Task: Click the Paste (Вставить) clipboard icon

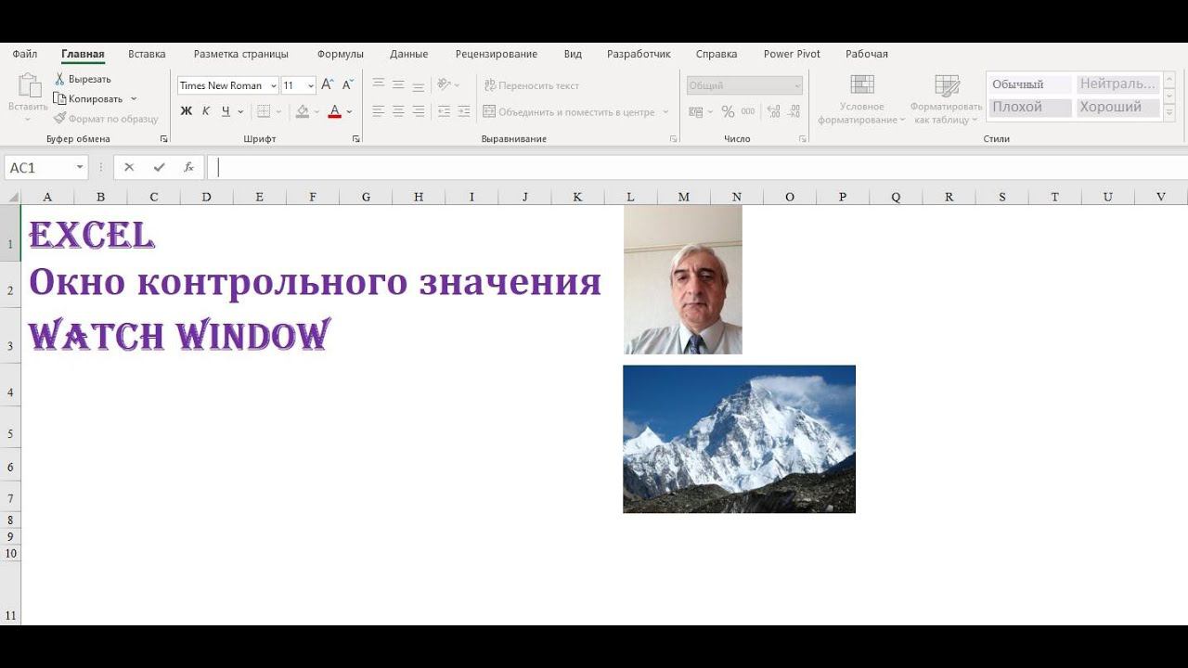Action: click(x=29, y=85)
